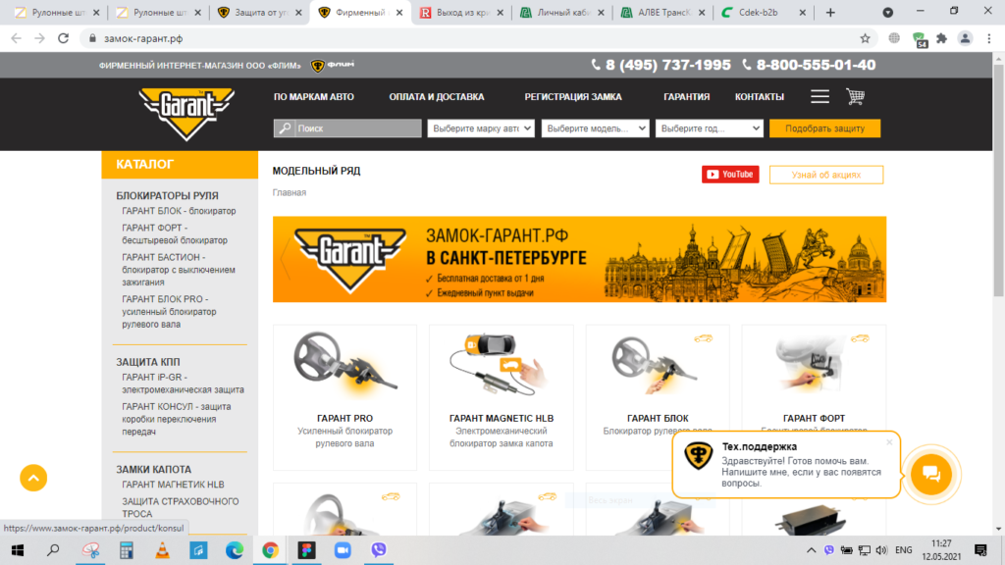Image resolution: width=1005 pixels, height=565 pixels.
Task: Open ПО МАРКАМ АВТО menu
Action: click(313, 97)
